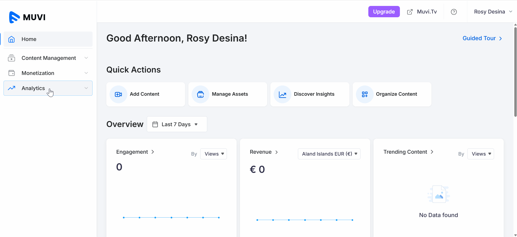
Task: Click the Organize Content grid icon
Action: pyautogui.click(x=365, y=94)
